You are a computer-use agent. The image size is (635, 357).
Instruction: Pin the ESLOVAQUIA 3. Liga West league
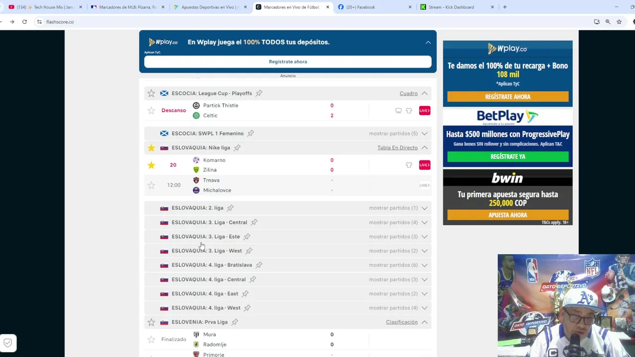pos(249,251)
